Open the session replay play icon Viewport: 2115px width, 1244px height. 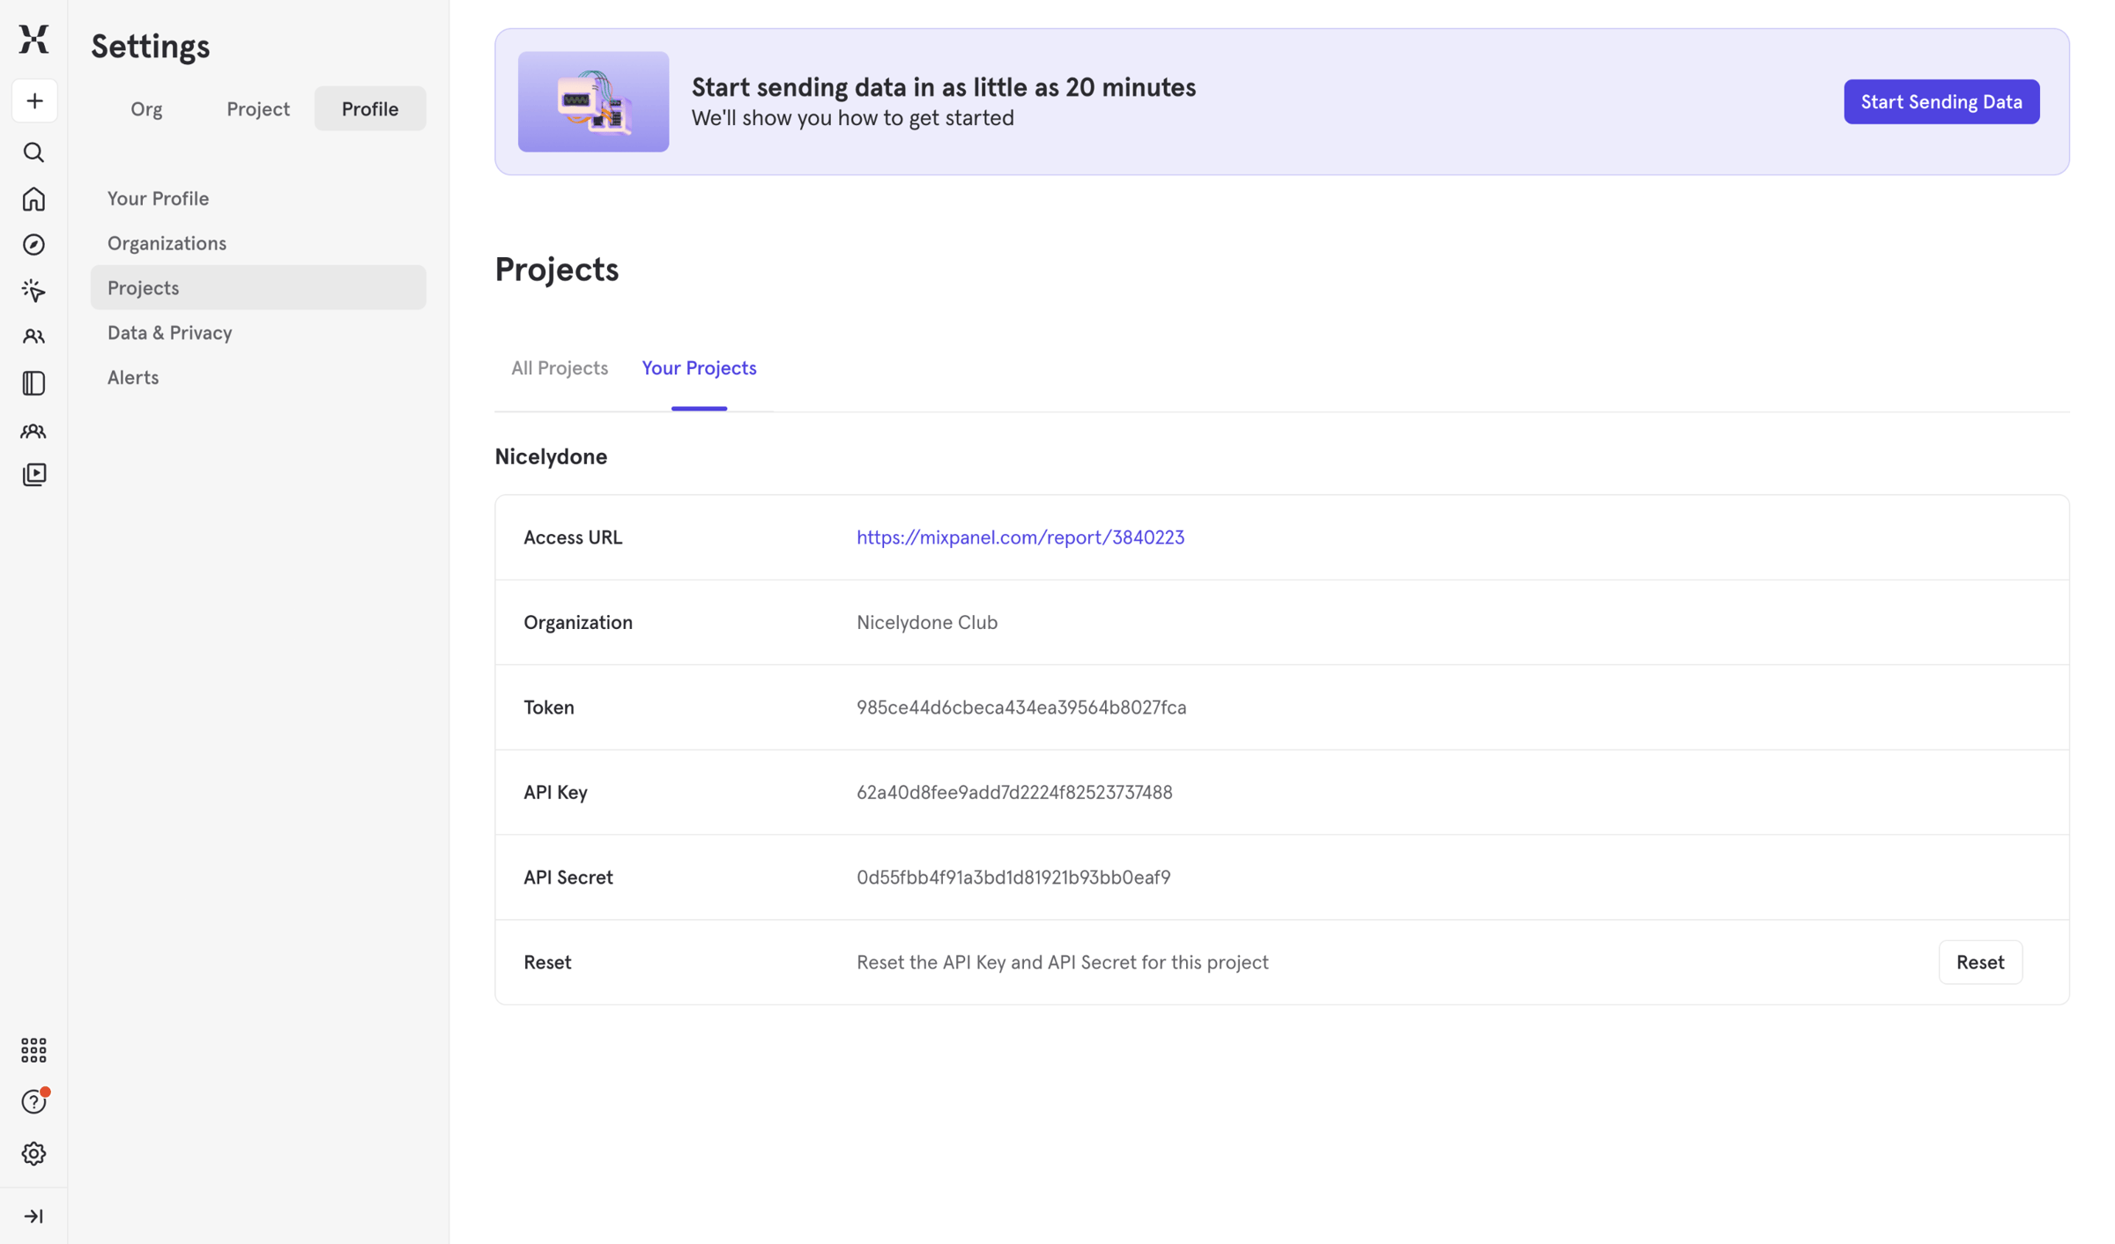pyautogui.click(x=33, y=475)
